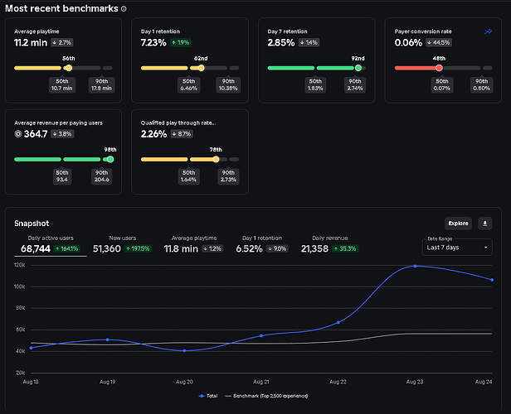Viewport: 511px width, 414px height.
Task: Click the green up-arrow badge on Day 1 retention
Action: [x=181, y=42]
